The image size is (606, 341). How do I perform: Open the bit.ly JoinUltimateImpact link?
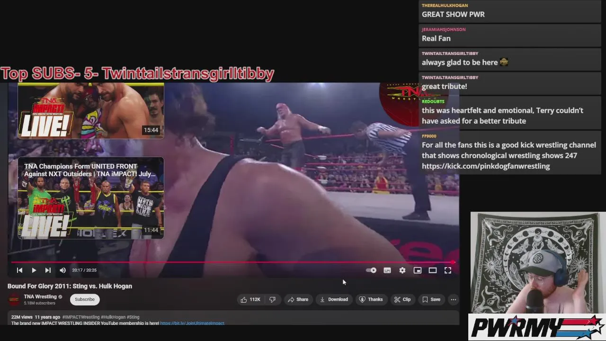pos(192,323)
